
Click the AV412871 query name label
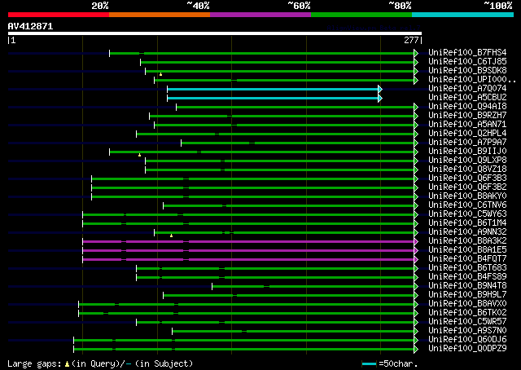pyautogui.click(x=30, y=26)
